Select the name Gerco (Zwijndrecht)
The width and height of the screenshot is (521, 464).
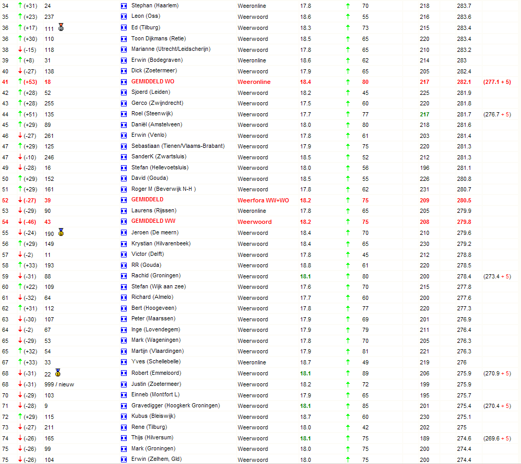pyautogui.click(x=157, y=103)
